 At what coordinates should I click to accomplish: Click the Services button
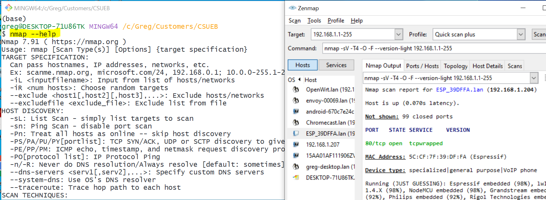pos(336,65)
